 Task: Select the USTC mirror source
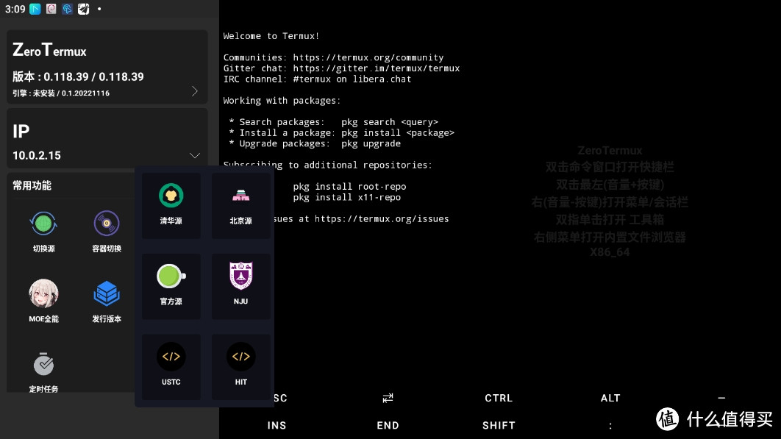[x=171, y=367]
